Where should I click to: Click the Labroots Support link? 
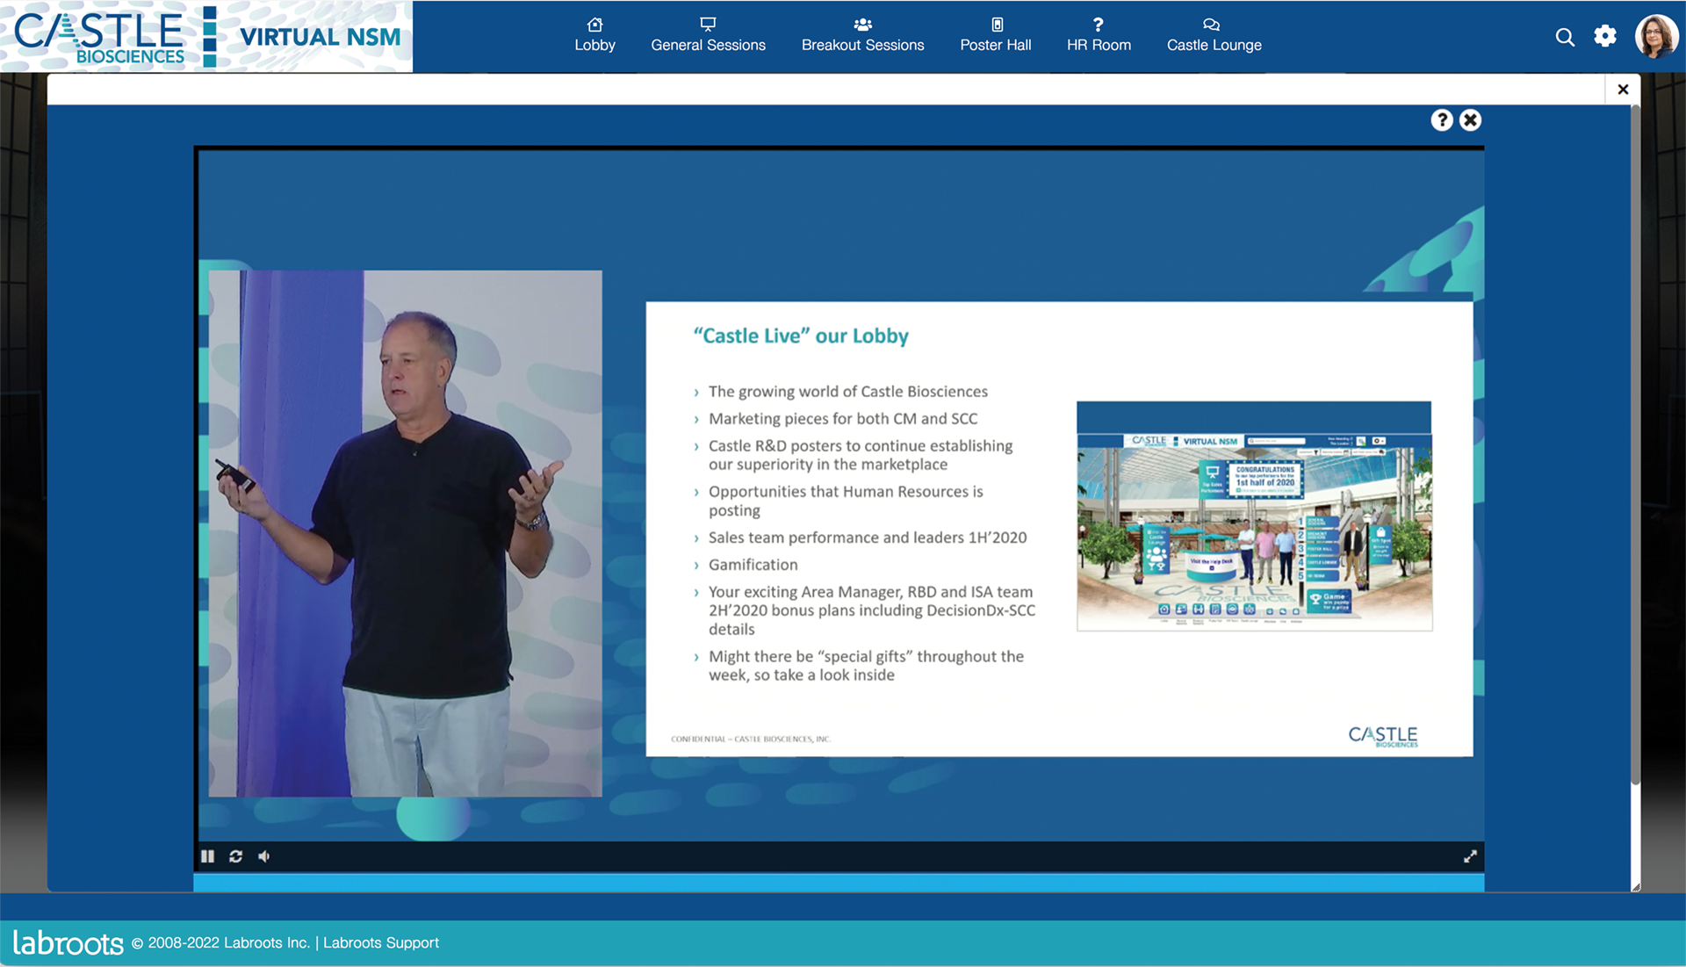(380, 943)
